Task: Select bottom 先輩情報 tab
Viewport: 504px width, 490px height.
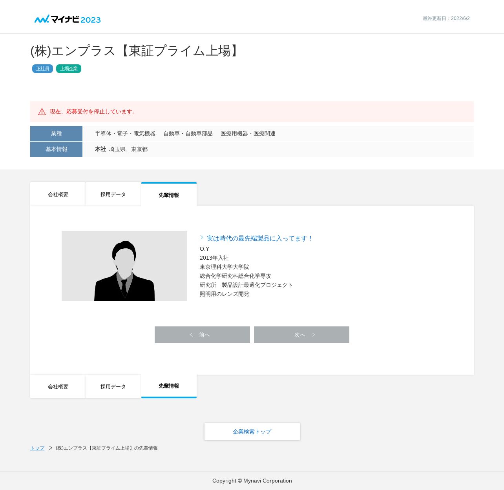Action: 169,386
